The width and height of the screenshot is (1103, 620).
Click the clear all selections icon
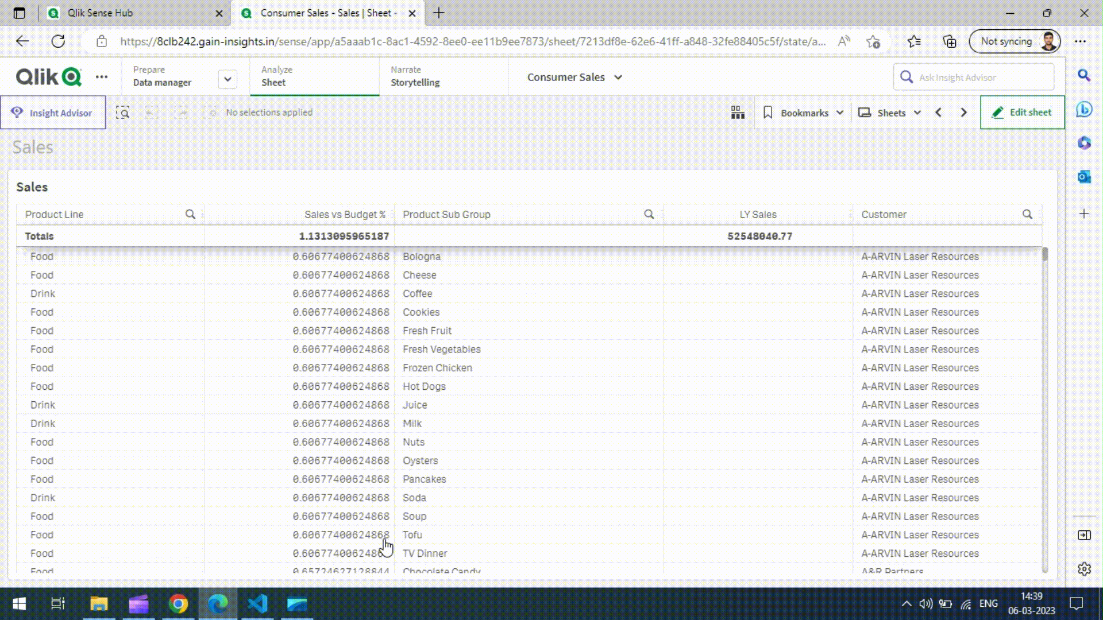pos(210,113)
